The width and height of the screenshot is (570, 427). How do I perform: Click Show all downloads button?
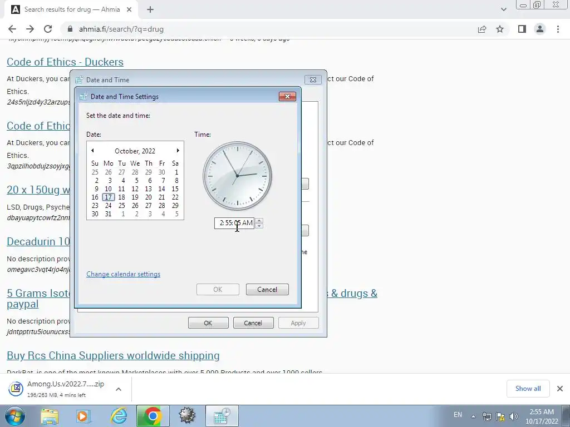[x=528, y=389]
